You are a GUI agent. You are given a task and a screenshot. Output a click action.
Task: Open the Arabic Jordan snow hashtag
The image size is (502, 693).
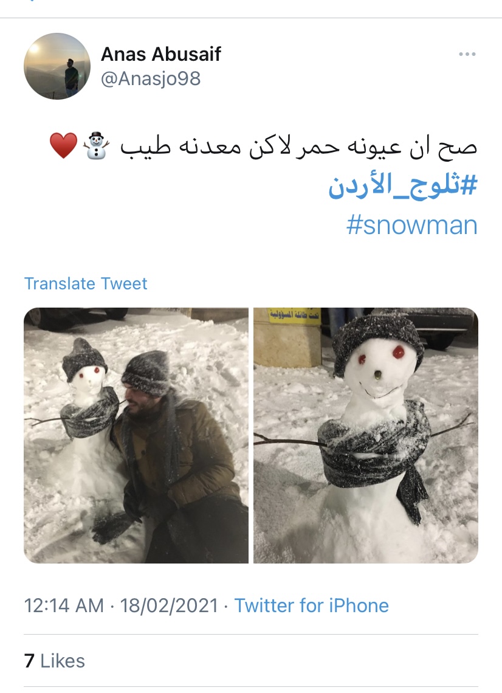(402, 185)
